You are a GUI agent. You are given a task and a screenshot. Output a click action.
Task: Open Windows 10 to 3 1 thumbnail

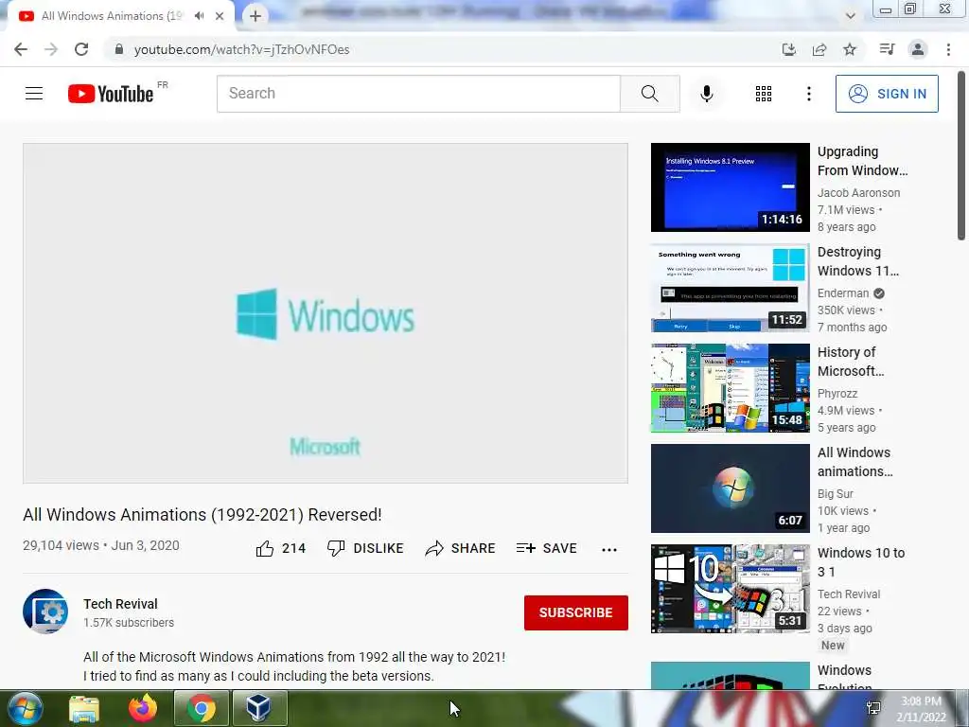(x=730, y=589)
